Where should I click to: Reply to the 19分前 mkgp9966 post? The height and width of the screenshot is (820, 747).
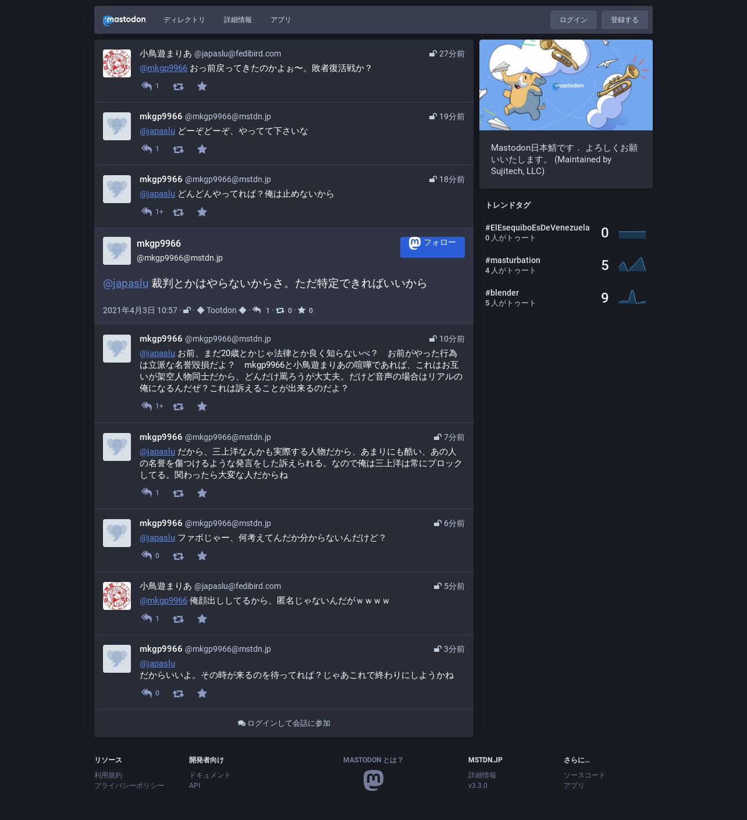[147, 149]
